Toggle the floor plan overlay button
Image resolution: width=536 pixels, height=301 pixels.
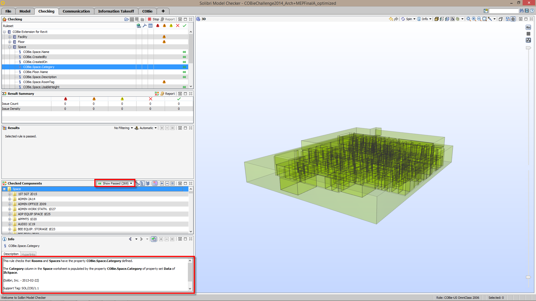528,40
